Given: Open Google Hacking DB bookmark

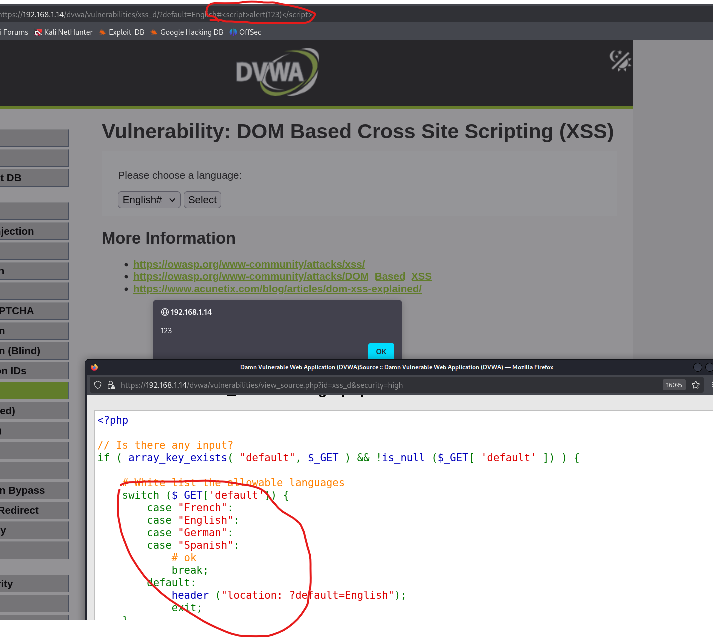Looking at the screenshot, I should point(187,32).
